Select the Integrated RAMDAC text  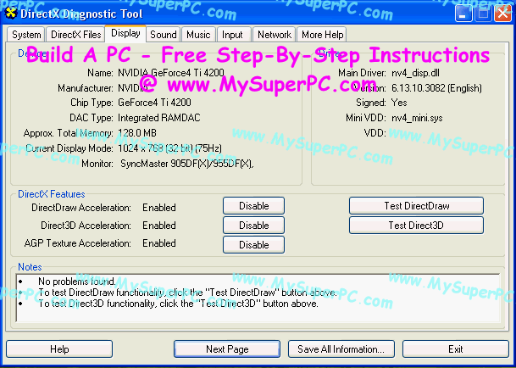pyautogui.click(x=159, y=118)
